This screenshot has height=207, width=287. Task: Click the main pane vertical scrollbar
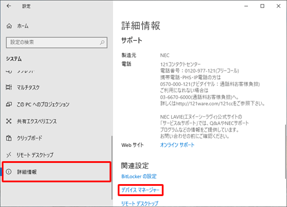[x=286, y=151]
